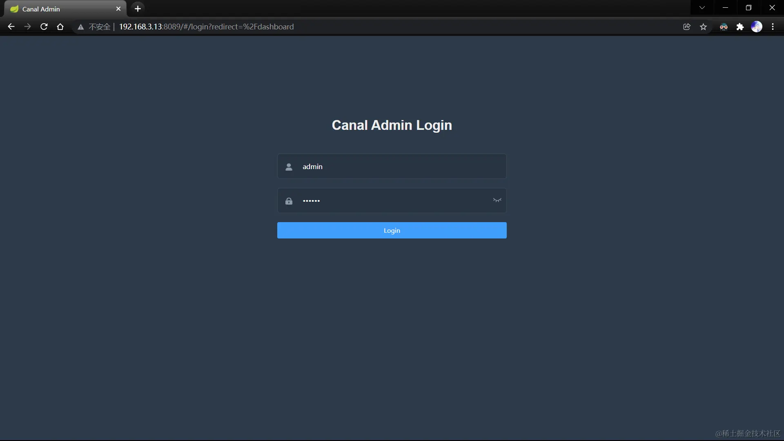Click the blue Login button
Screen dimensions: 784x441
tap(392, 230)
